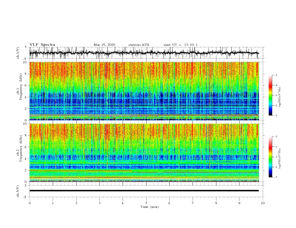The image size is (296, 228).
Task: Click the "10" minute tick on time axis
Action: (x=263, y=203)
